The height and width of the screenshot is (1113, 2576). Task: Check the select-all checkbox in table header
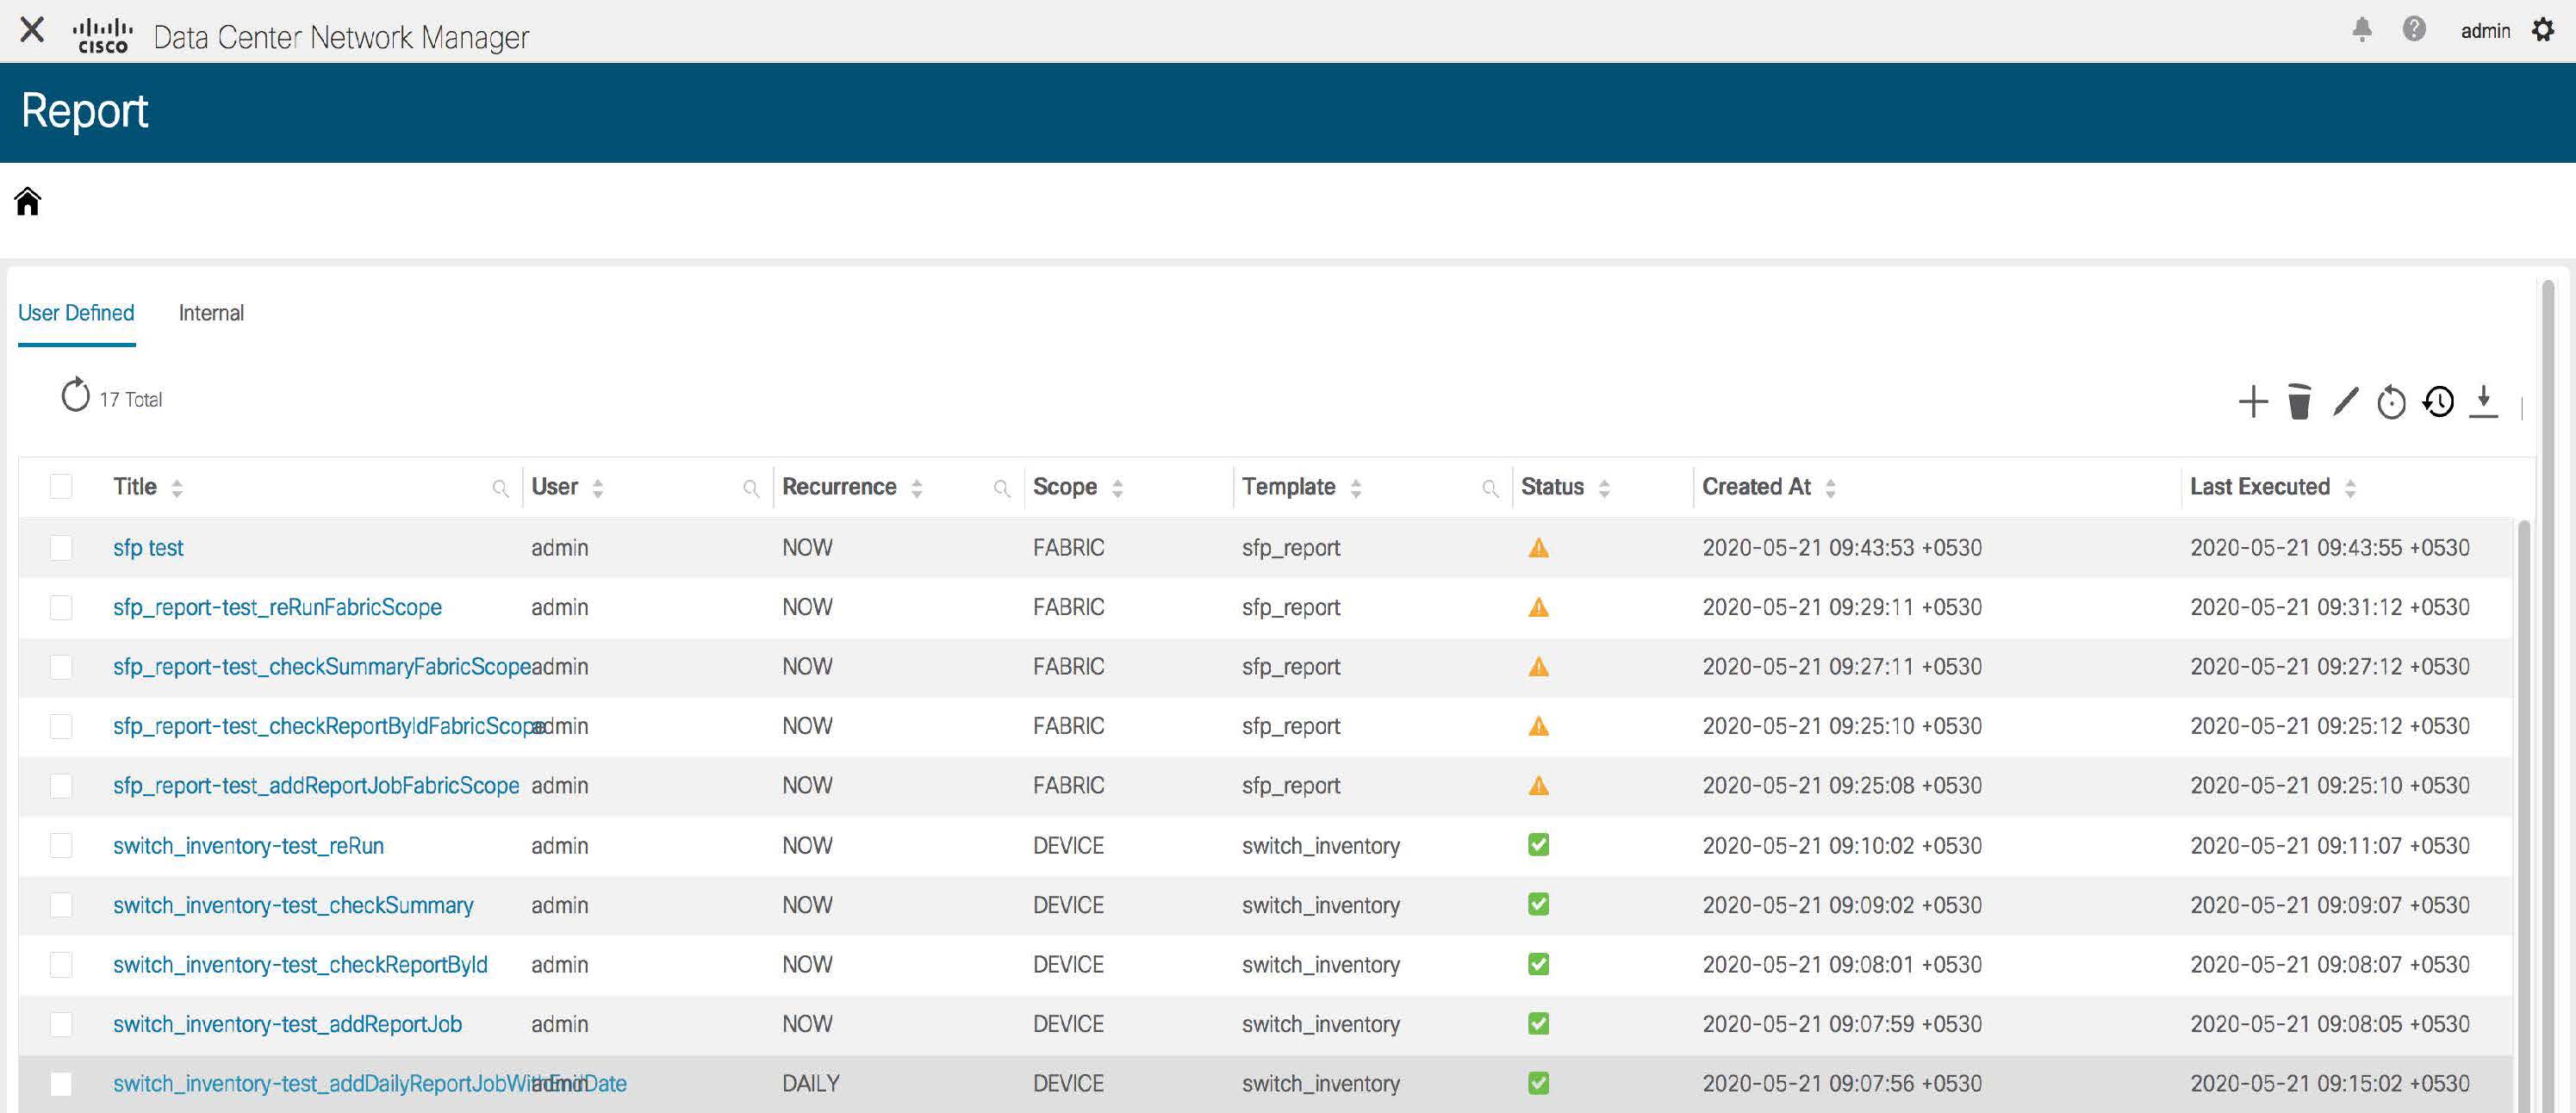61,487
